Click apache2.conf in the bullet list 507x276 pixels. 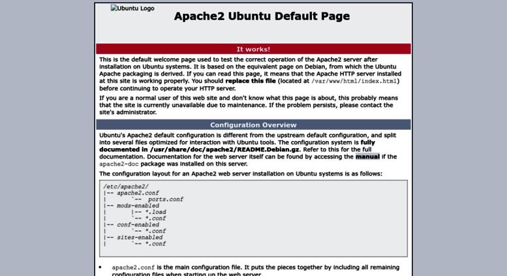point(133,268)
